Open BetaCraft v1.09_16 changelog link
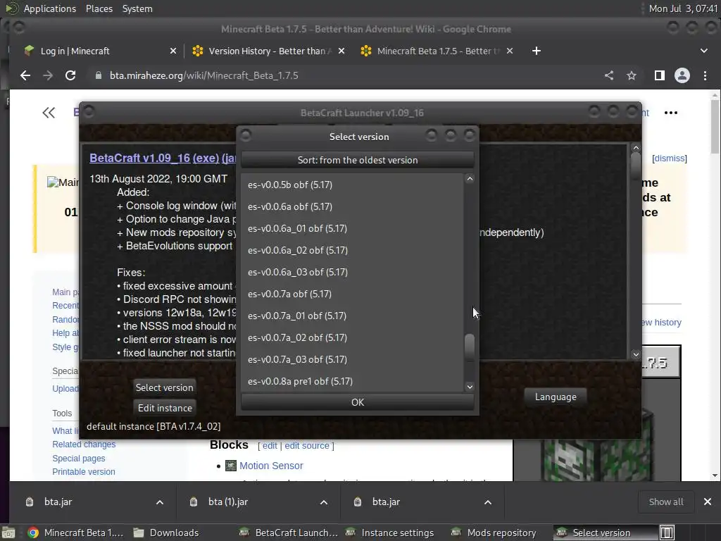 point(139,158)
